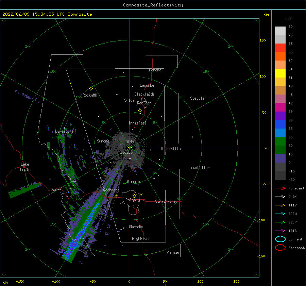The width and height of the screenshot is (306, 286).
Task: Click the RockyMH label
Action: (x=90, y=95)
